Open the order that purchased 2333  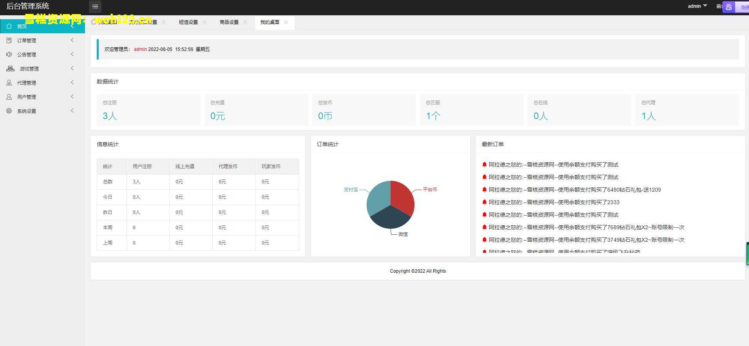pyautogui.click(x=554, y=202)
